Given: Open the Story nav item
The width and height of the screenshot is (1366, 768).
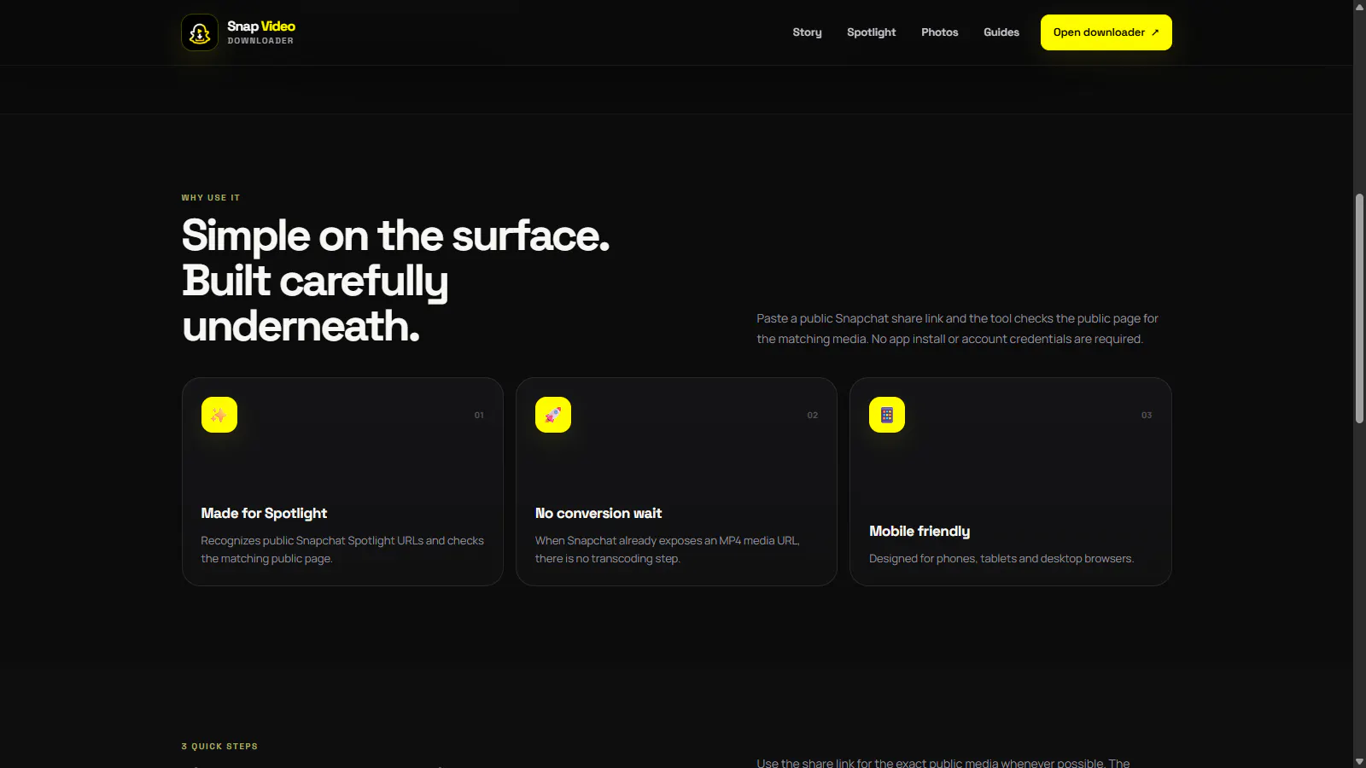Looking at the screenshot, I should click(807, 32).
